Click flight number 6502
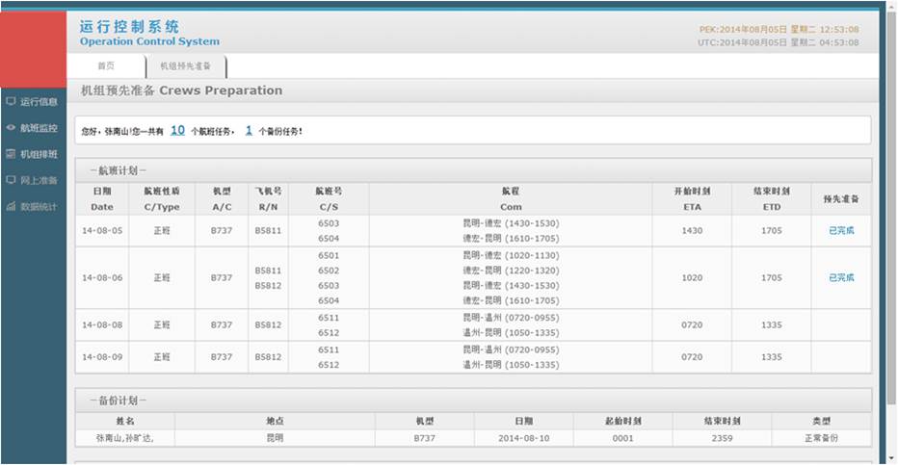Image resolution: width=898 pixels, height=465 pixels. pos(329,271)
